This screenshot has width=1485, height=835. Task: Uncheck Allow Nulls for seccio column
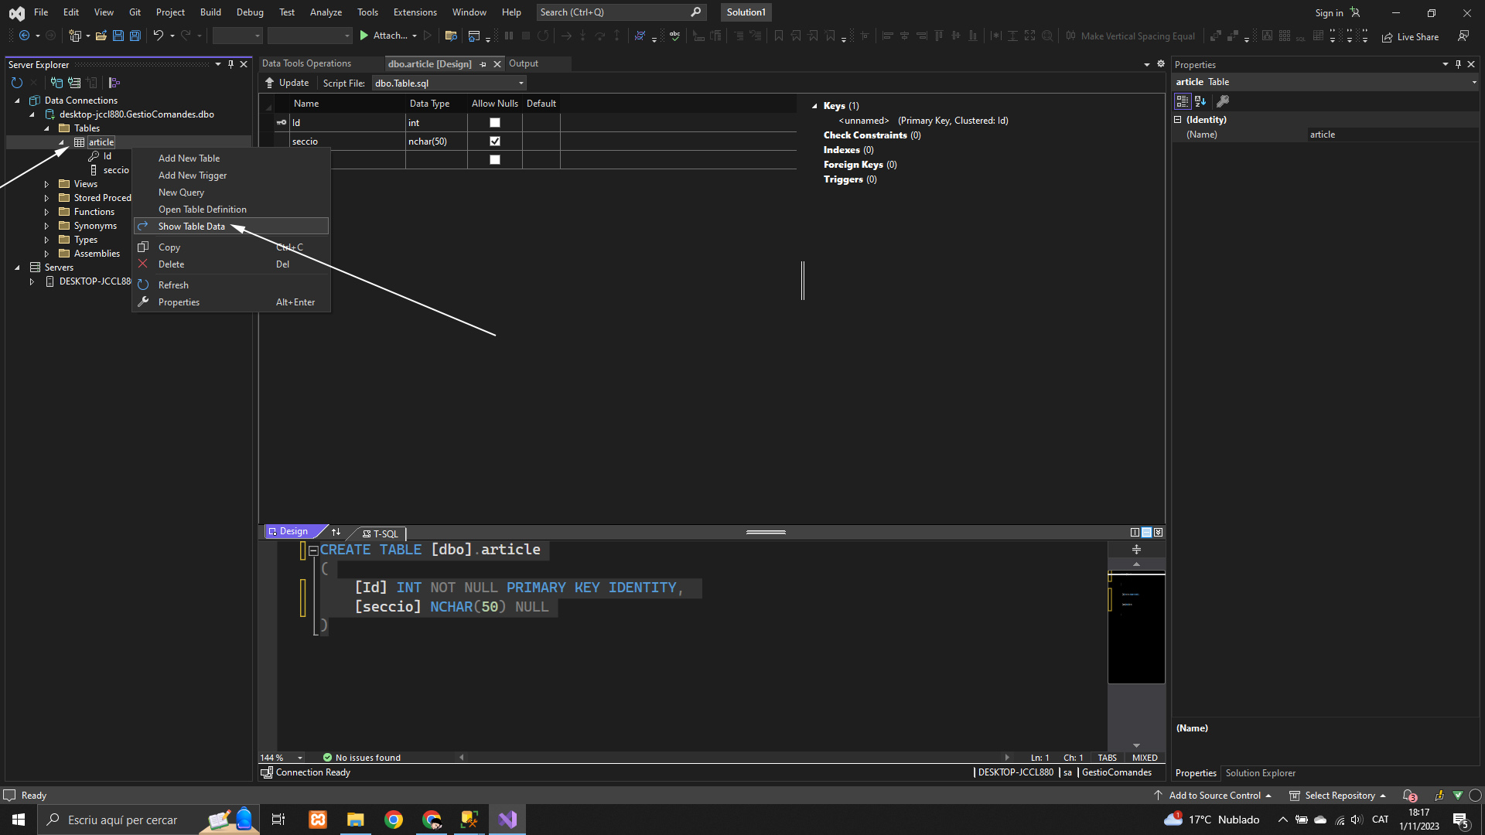[495, 141]
